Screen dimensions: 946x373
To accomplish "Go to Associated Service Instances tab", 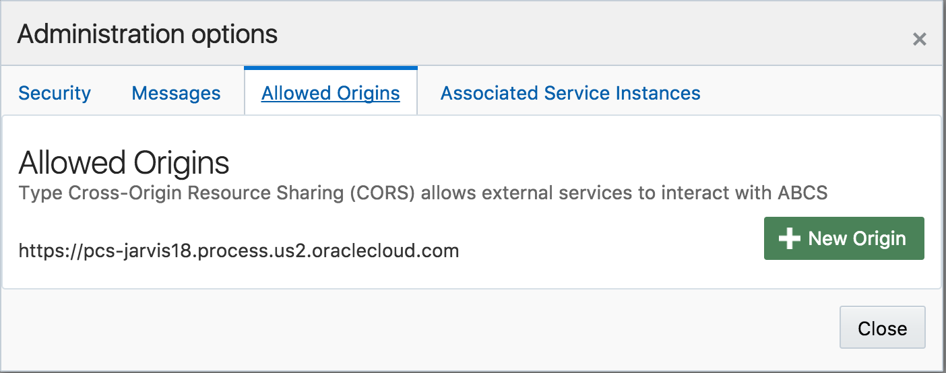I will click(571, 93).
